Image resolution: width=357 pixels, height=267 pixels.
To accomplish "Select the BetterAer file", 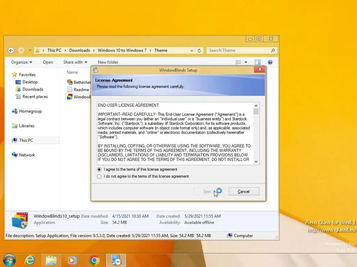I will pos(79,82).
